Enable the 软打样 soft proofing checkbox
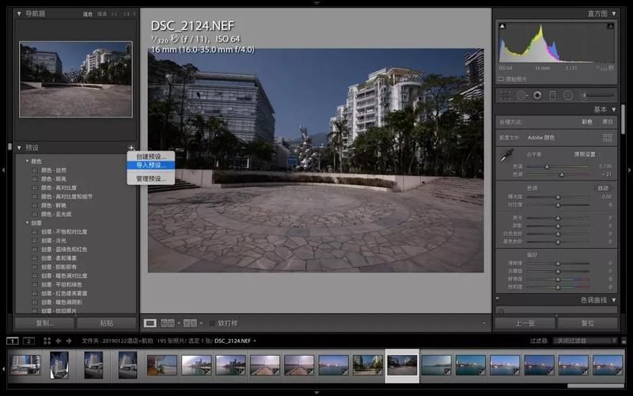 (212, 323)
